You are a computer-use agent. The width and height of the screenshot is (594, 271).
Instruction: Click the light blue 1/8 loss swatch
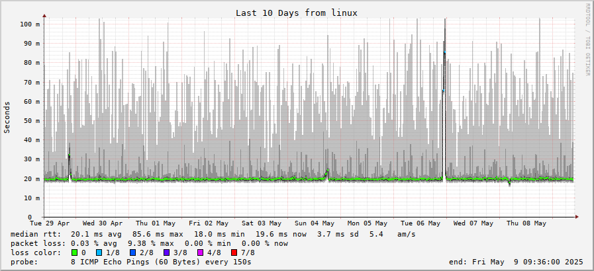99,252
